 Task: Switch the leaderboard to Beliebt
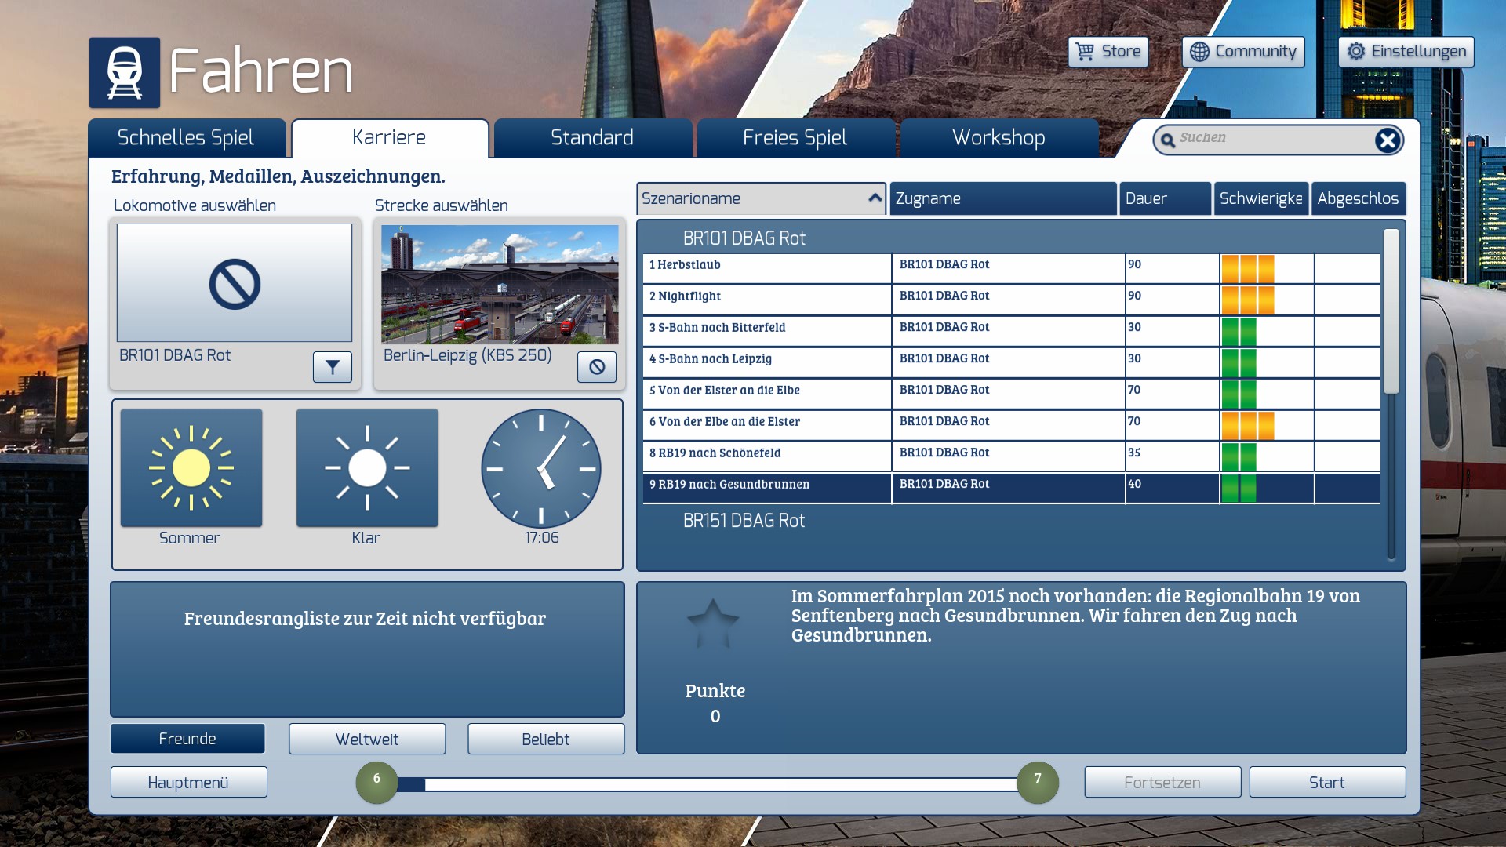[x=546, y=739]
